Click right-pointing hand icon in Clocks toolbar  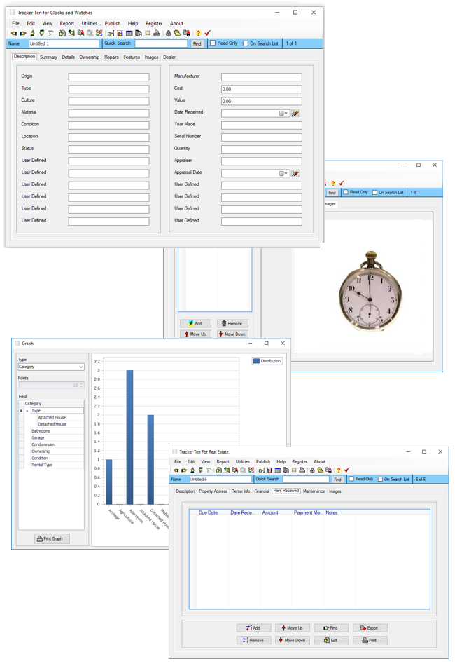23,33
